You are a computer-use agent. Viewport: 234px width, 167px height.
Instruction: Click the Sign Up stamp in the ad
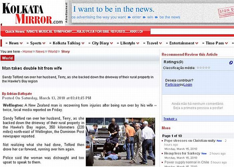(226, 12)
